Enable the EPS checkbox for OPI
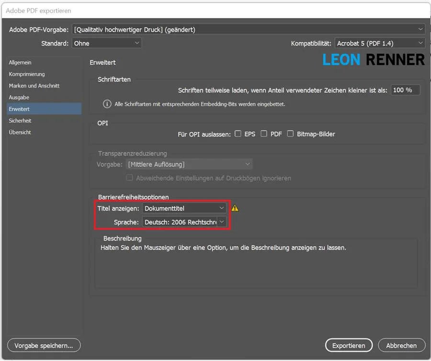Viewport: 431px width, 361px height. (x=238, y=134)
